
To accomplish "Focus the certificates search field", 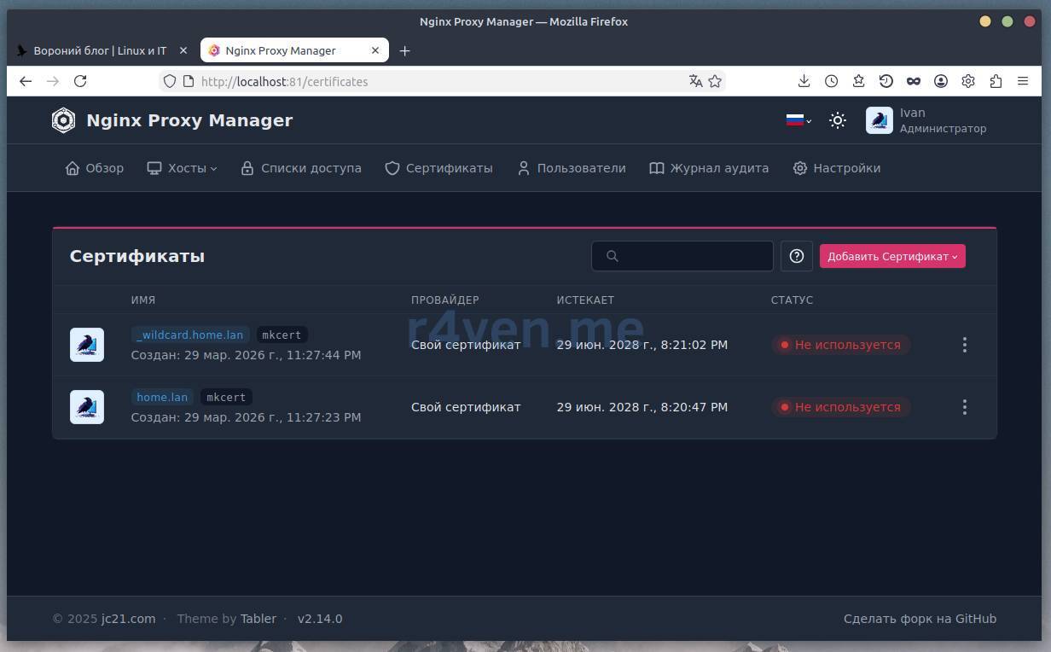I will tap(682, 256).
